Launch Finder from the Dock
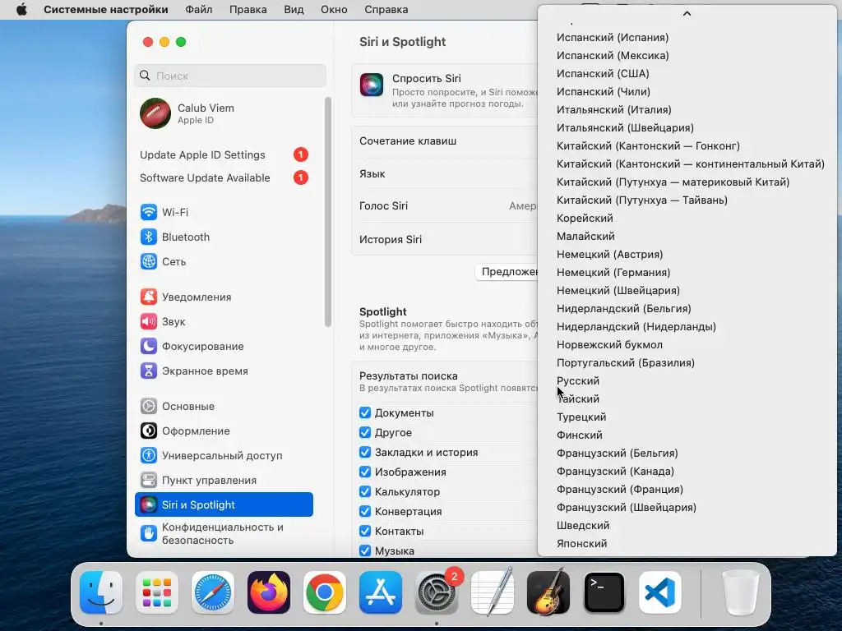 [x=101, y=592]
